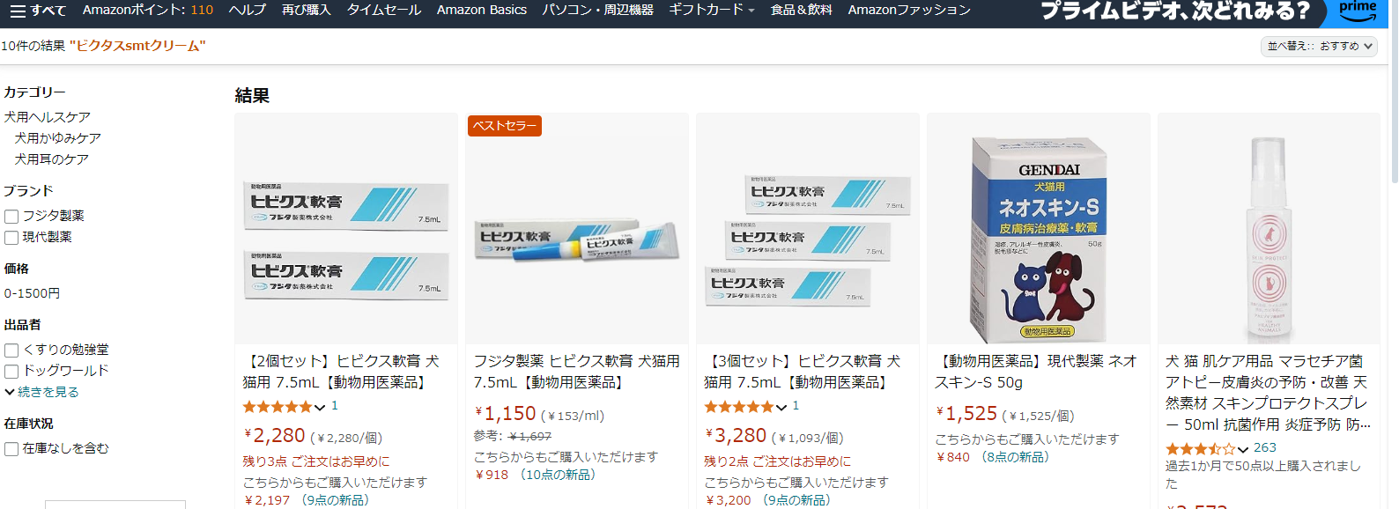Select 犬用ヘルスケア category
The image size is (1399, 509).
(47, 117)
